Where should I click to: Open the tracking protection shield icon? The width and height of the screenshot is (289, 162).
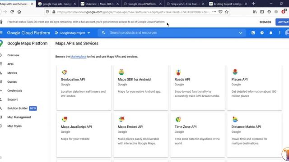click(47, 12)
